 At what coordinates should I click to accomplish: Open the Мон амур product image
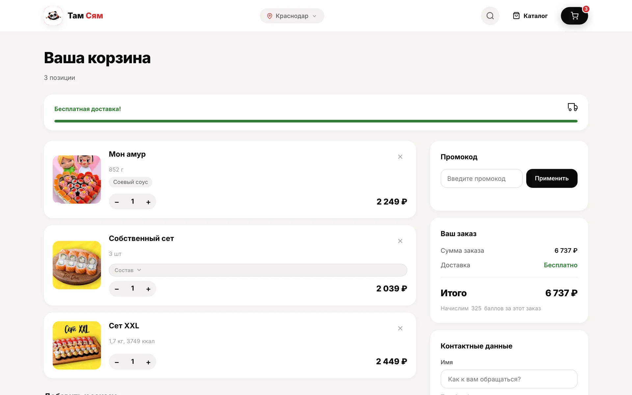click(x=77, y=179)
